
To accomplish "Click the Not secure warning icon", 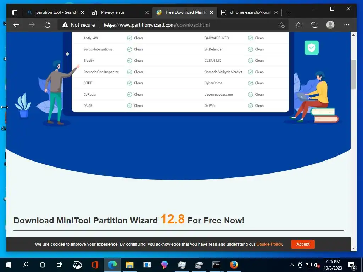I will click(65, 25).
